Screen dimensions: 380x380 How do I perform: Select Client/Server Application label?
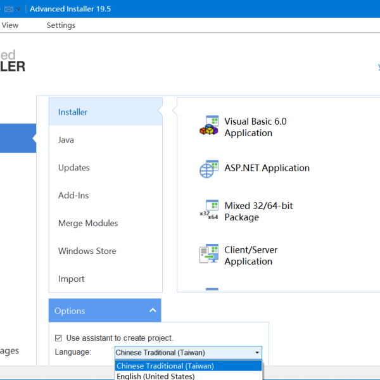[251, 255]
